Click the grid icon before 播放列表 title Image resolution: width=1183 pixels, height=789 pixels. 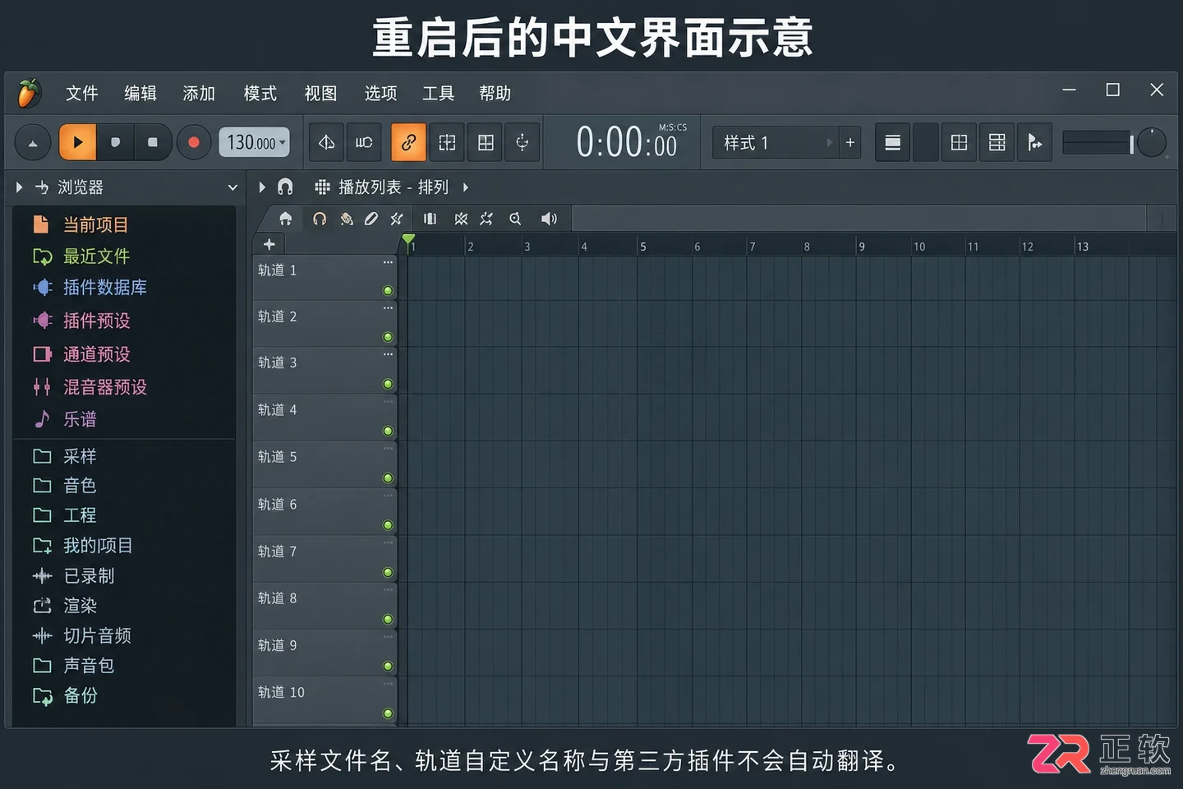[322, 187]
